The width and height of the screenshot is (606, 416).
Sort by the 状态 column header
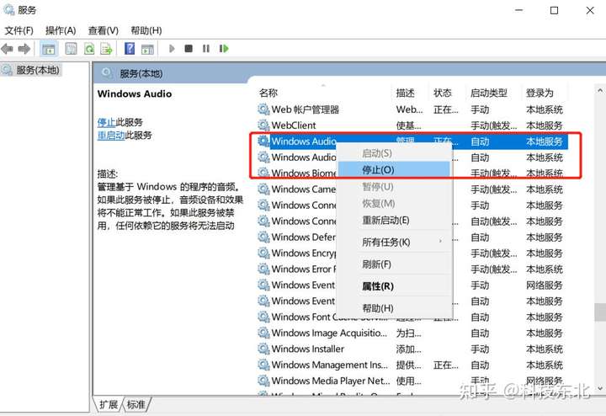tap(448, 93)
